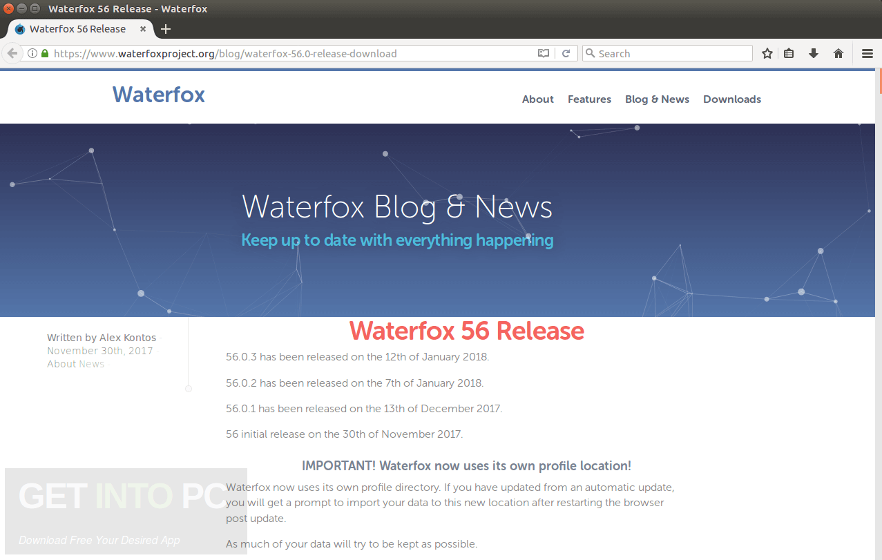Click '56.0.1 has been released' line

[x=364, y=408]
